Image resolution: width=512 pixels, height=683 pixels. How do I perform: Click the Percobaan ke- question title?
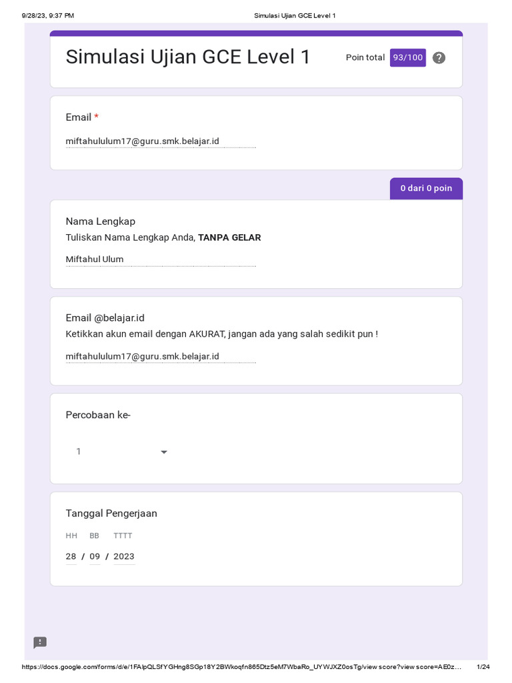pyautogui.click(x=98, y=416)
